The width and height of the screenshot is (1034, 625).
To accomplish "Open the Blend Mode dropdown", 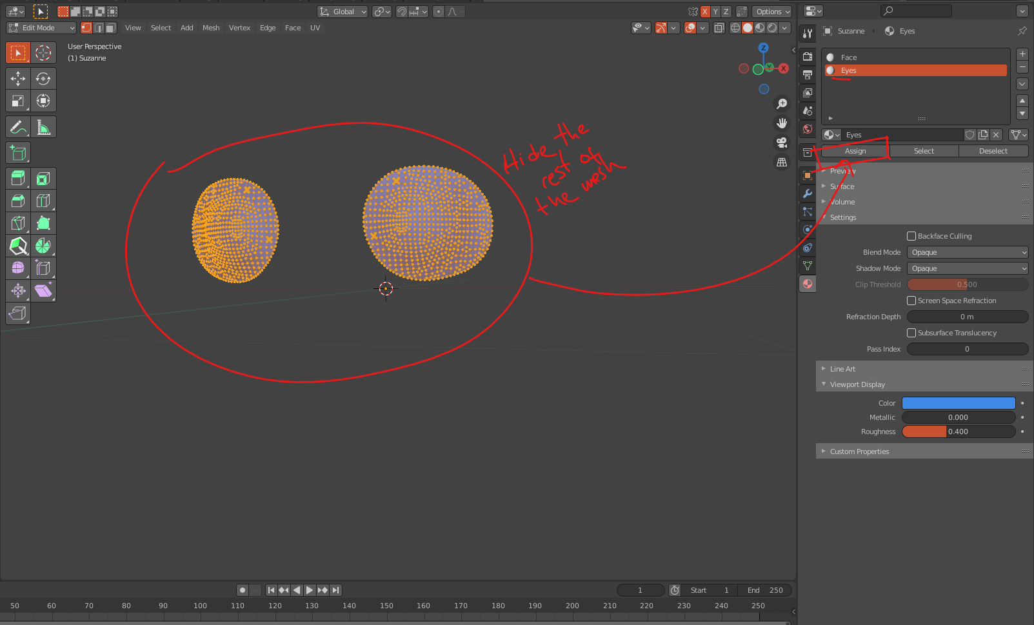I will pyautogui.click(x=968, y=252).
